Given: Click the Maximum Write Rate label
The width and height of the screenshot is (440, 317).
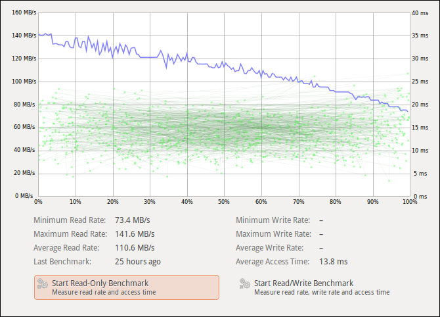Looking at the screenshot, I should 274,234.
